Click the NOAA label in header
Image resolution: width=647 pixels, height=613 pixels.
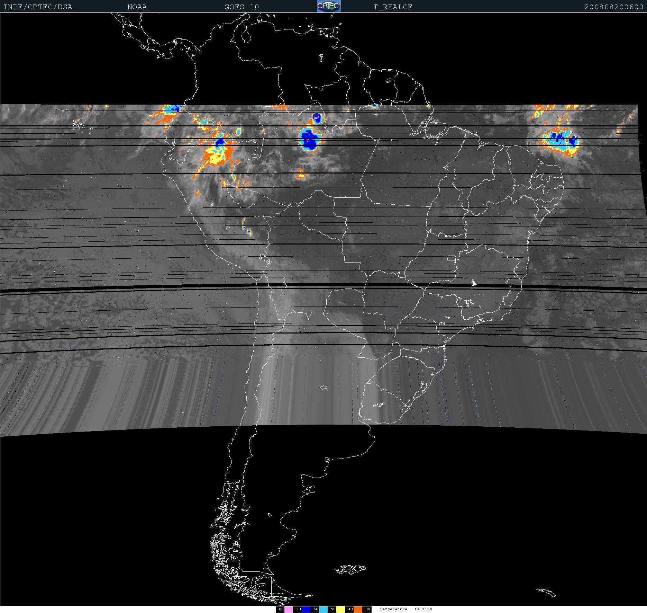pyautogui.click(x=137, y=7)
